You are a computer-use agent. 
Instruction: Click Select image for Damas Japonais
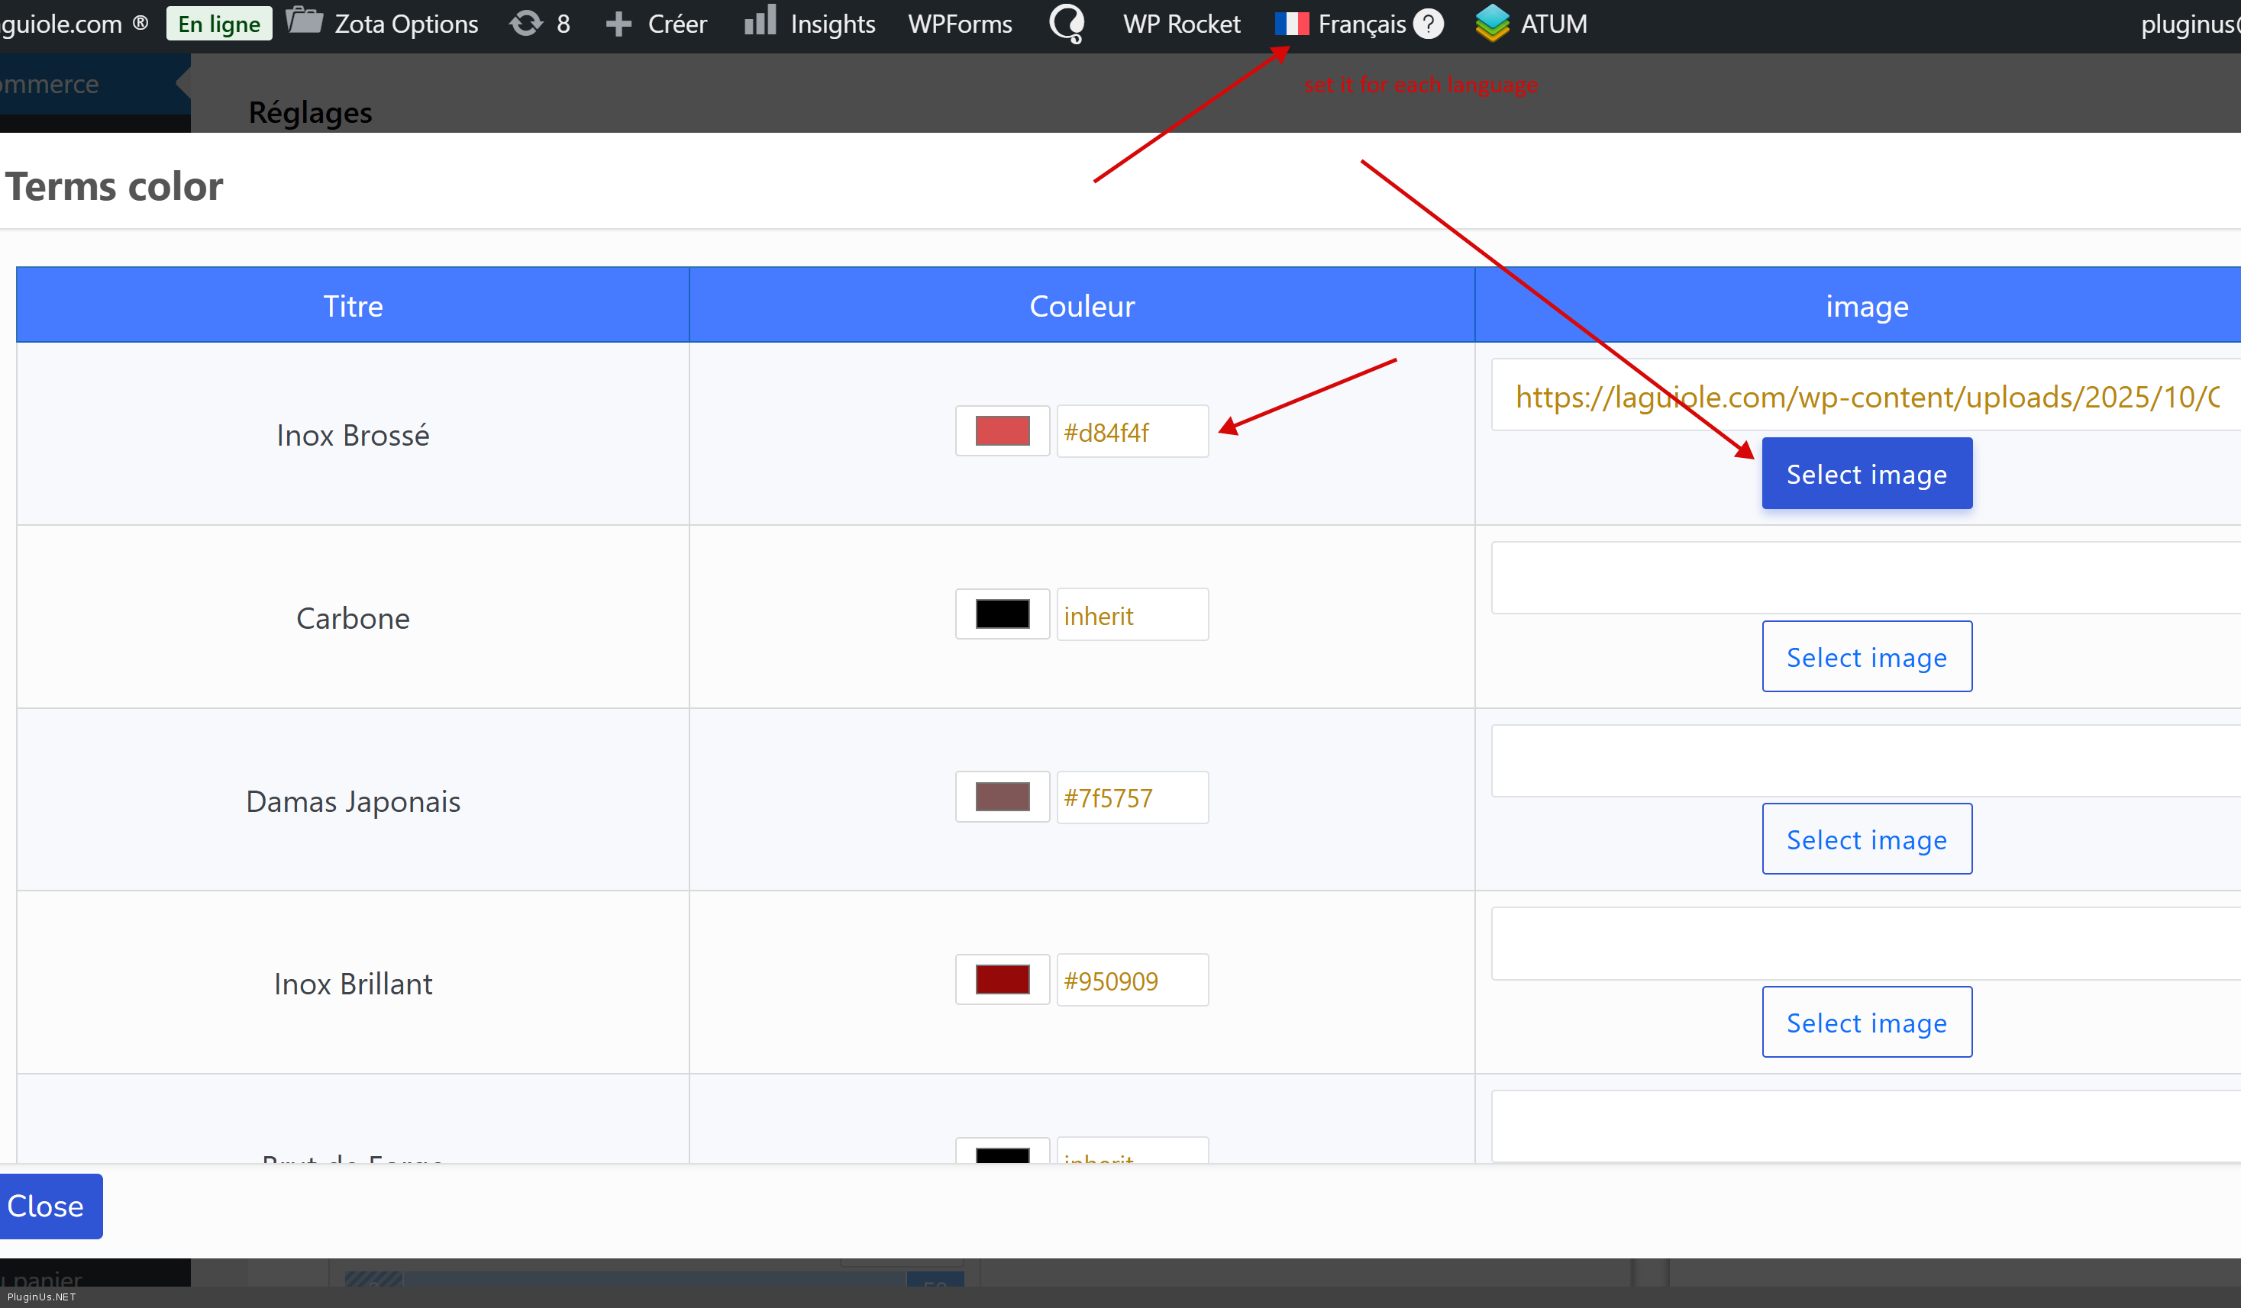(1866, 839)
